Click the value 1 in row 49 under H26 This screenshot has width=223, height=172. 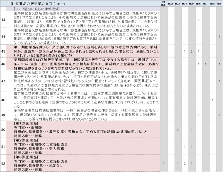[x=198, y=115]
